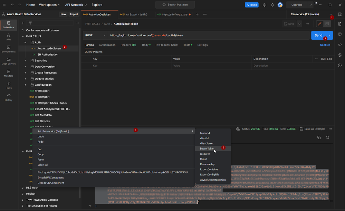This screenshot has width=345, height=211.
Task: Open the History panel
Action: 9,97
